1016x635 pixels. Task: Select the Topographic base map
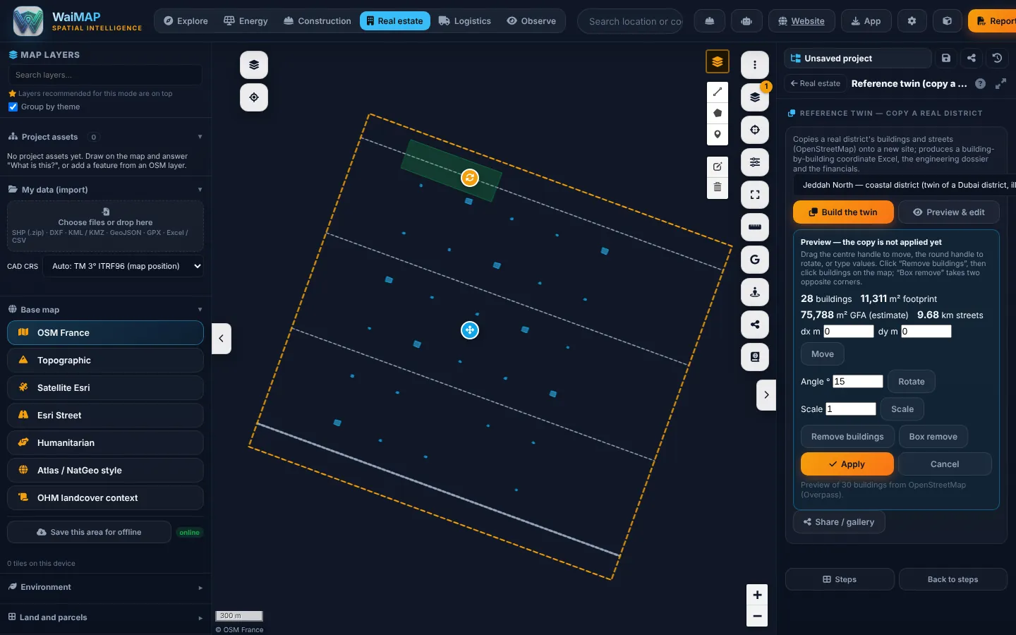105,361
